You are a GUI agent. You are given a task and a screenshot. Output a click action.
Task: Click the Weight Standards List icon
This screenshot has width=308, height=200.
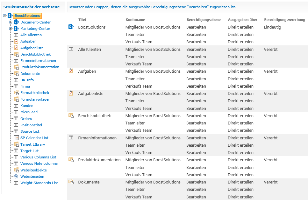[16, 183]
